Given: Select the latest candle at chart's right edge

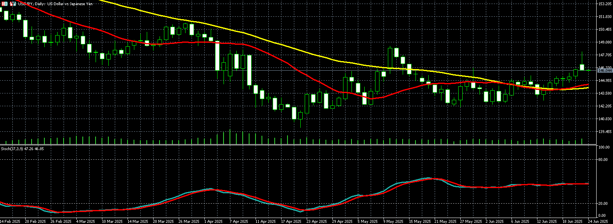Looking at the screenshot, I should click(x=588, y=70).
